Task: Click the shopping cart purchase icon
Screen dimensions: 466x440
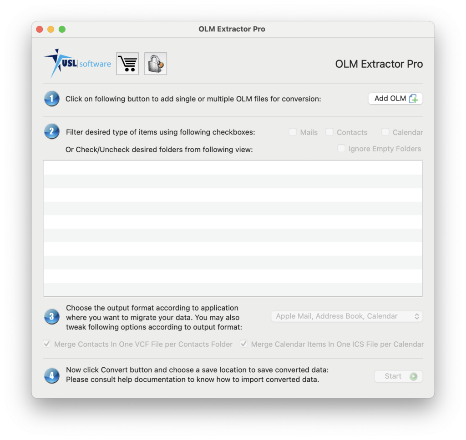Action: (127, 64)
